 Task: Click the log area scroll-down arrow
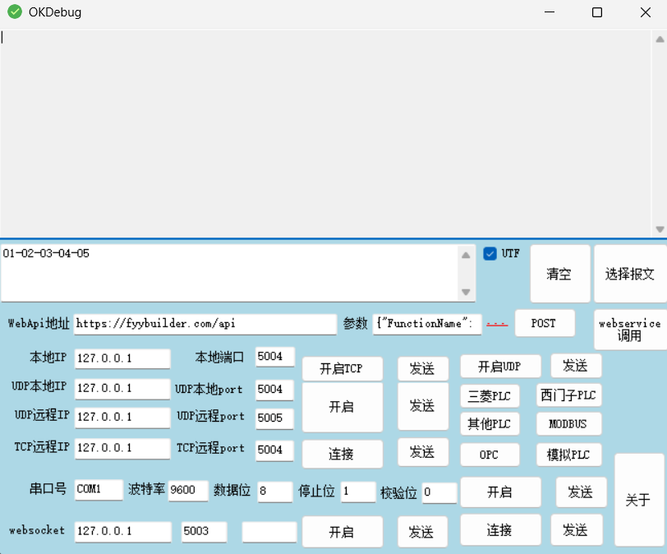point(660,229)
